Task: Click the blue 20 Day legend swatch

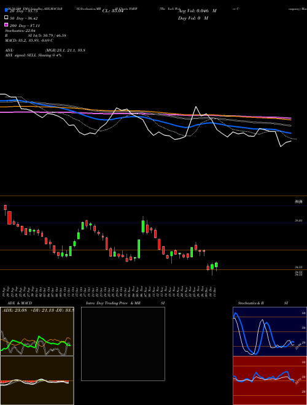Action: [6, 10]
